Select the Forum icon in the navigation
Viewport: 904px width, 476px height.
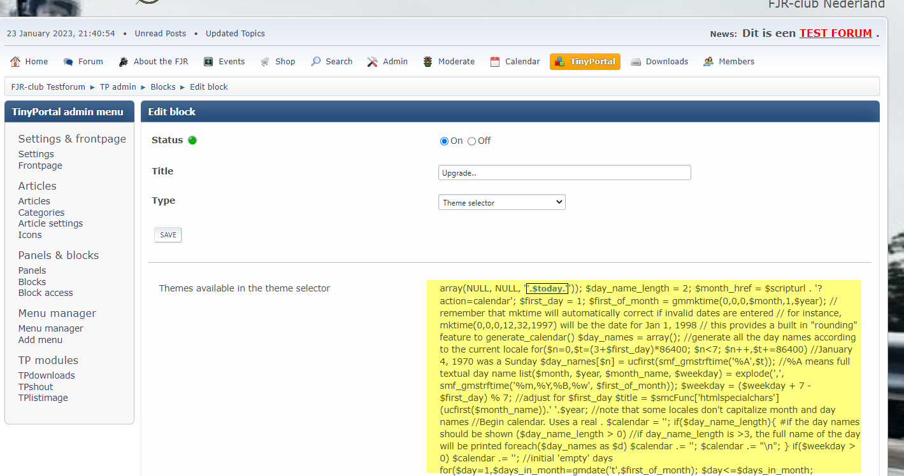[x=68, y=61]
